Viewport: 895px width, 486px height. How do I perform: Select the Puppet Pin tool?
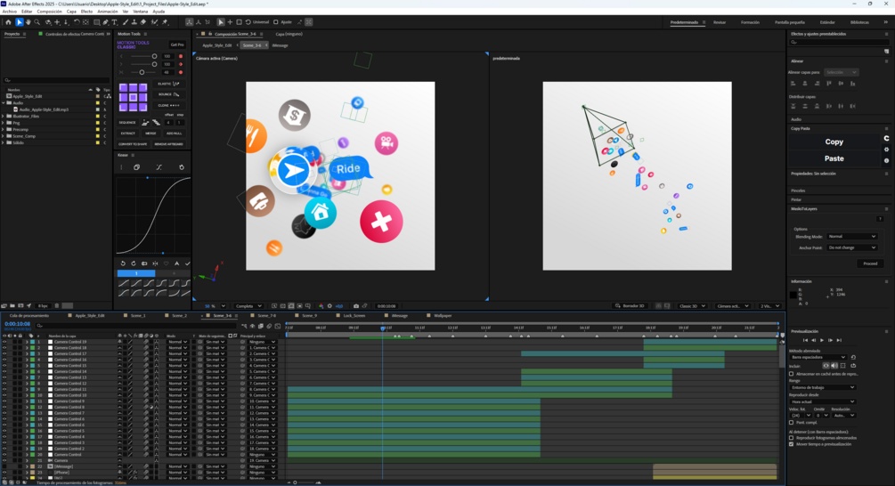pos(165,22)
